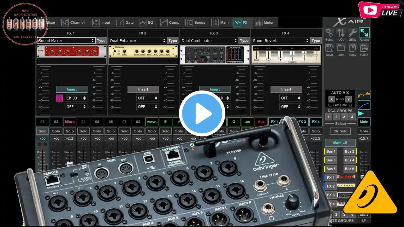Click the Clr Solo button

click(x=341, y=131)
